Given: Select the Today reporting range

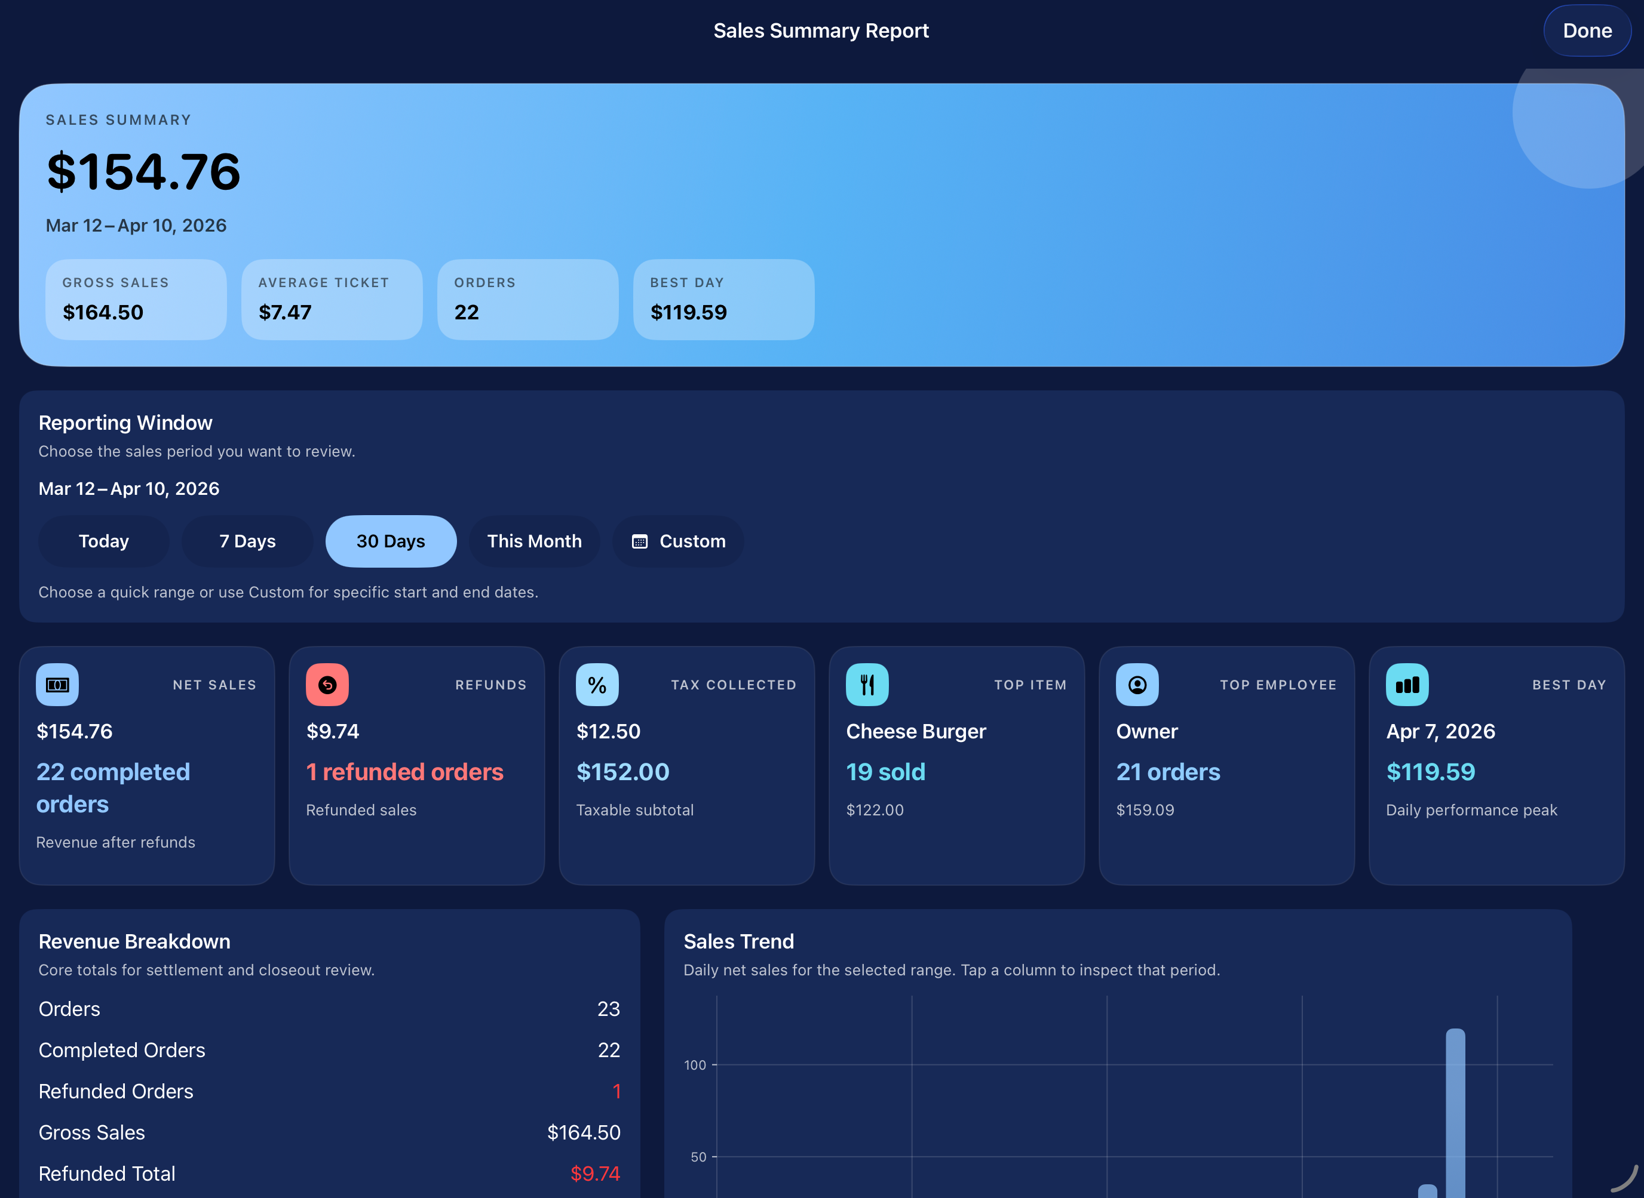Looking at the screenshot, I should click(x=104, y=541).
